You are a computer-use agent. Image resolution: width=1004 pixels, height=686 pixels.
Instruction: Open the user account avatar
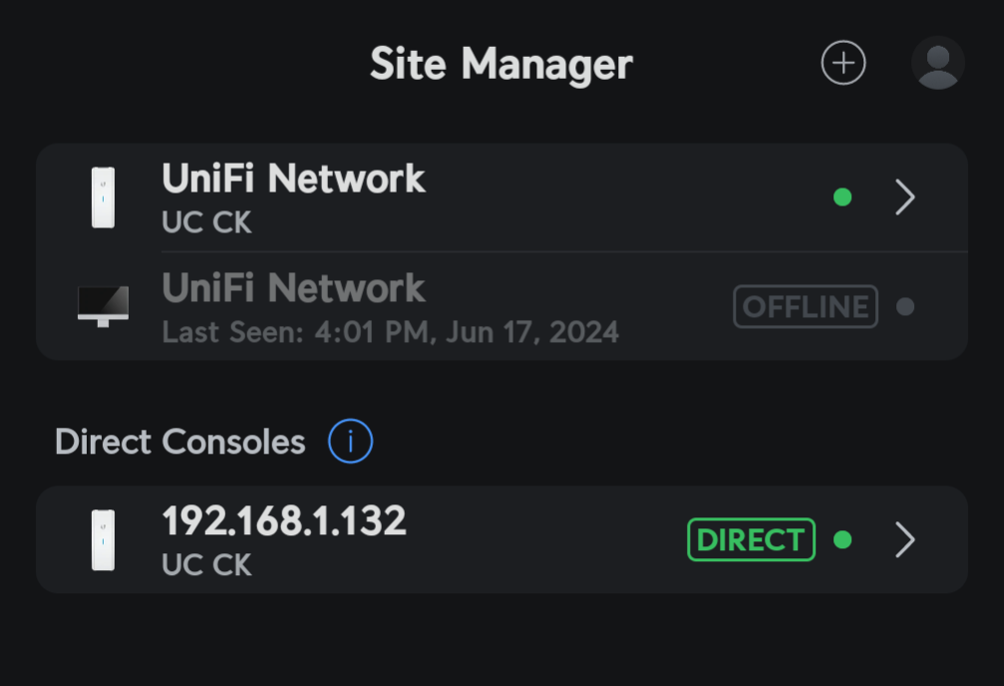coord(938,63)
